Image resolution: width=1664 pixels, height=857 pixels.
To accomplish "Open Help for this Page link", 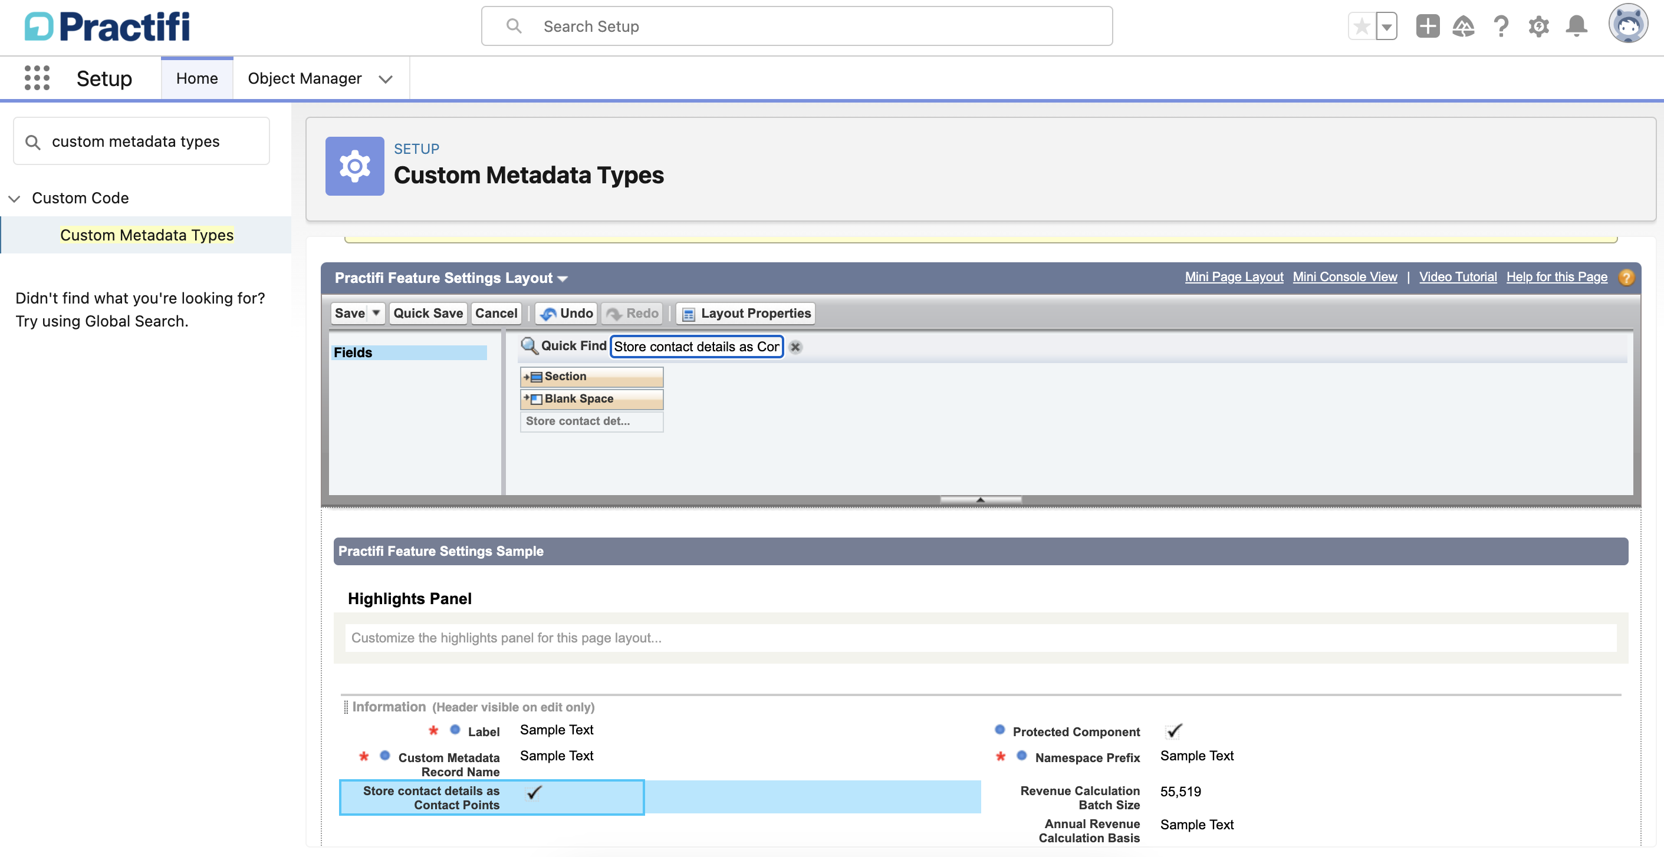I will (1557, 276).
